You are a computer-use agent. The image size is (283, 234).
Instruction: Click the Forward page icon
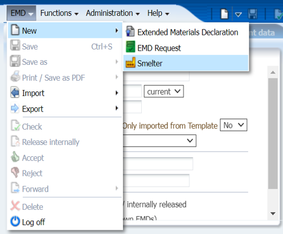(15, 188)
